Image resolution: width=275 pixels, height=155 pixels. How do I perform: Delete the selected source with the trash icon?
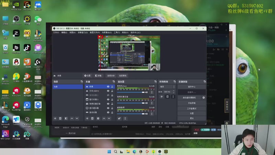92,118
